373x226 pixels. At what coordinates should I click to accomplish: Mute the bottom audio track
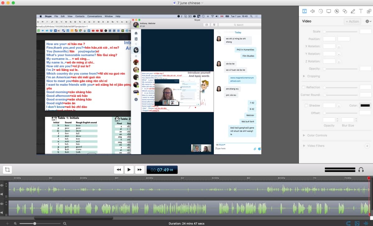[x=2, y=212]
